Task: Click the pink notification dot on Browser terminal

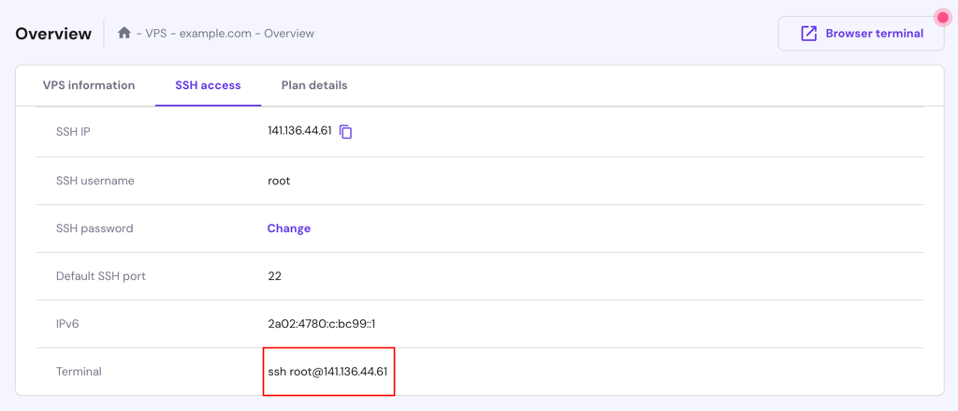Action: coord(943,18)
